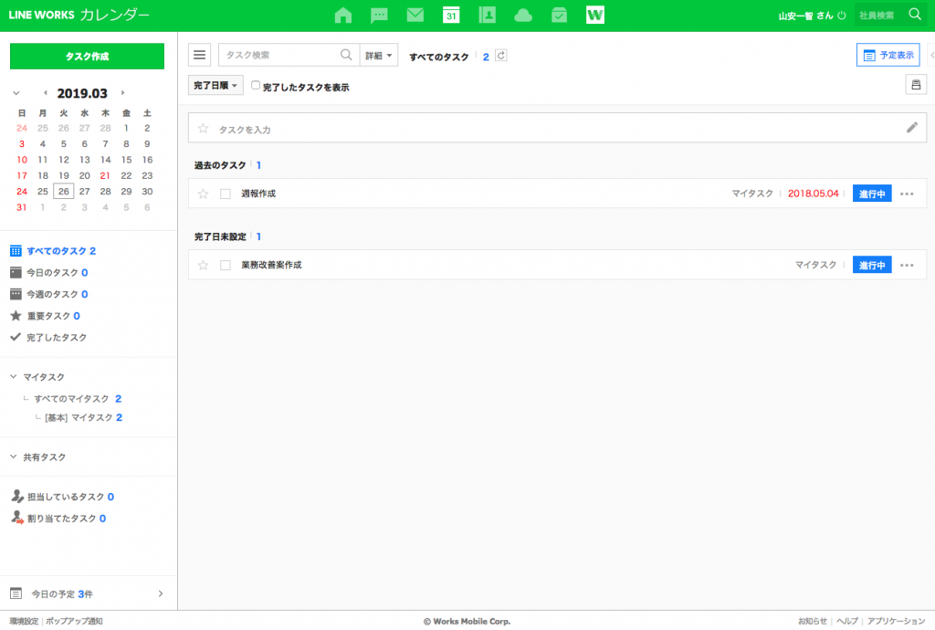
Task: Click the 予定表示 button
Action: coord(888,56)
